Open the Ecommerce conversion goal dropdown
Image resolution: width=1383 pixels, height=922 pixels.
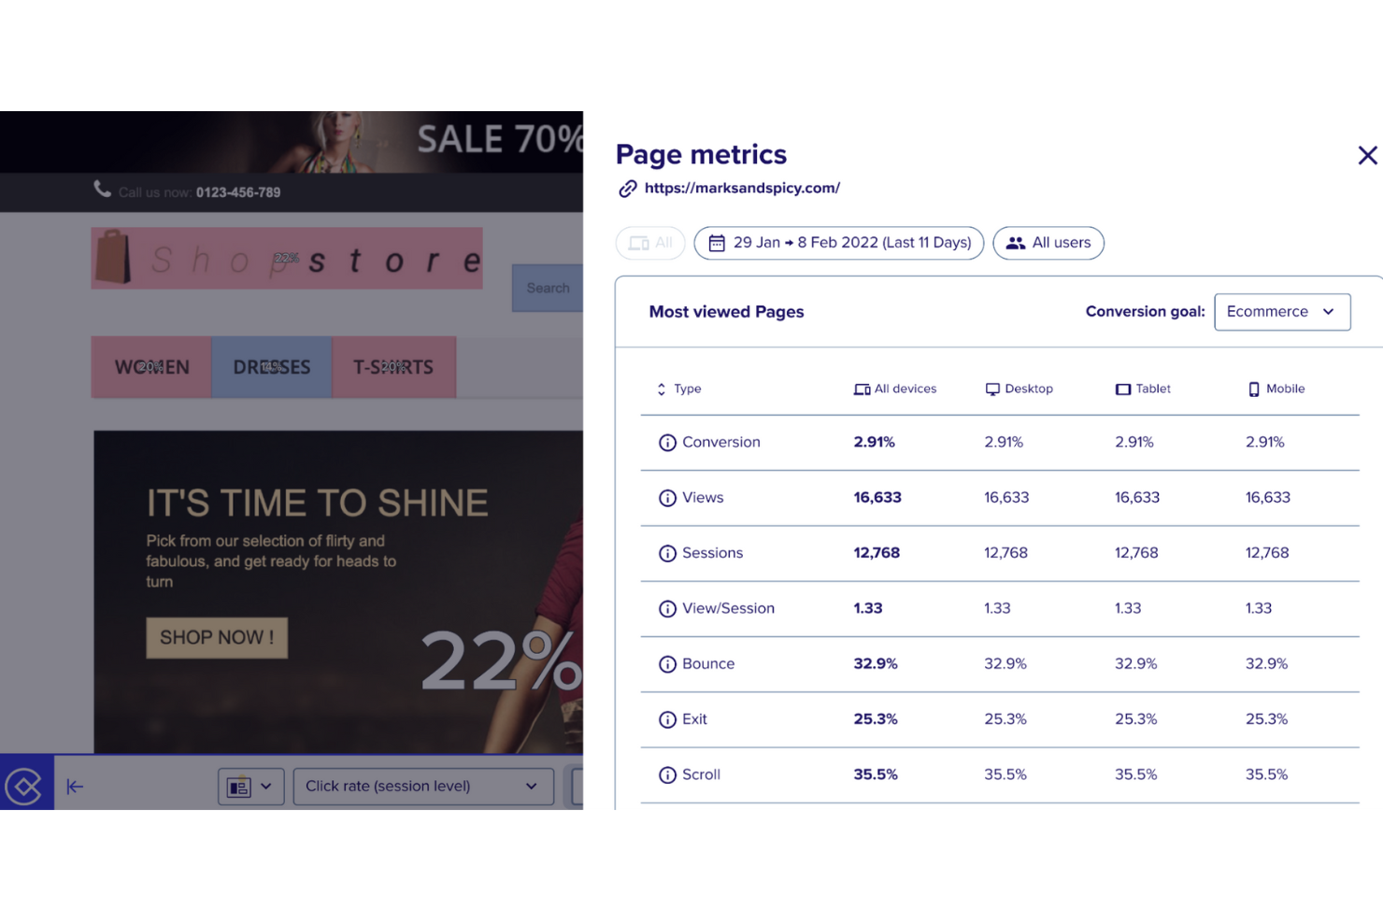point(1281,312)
